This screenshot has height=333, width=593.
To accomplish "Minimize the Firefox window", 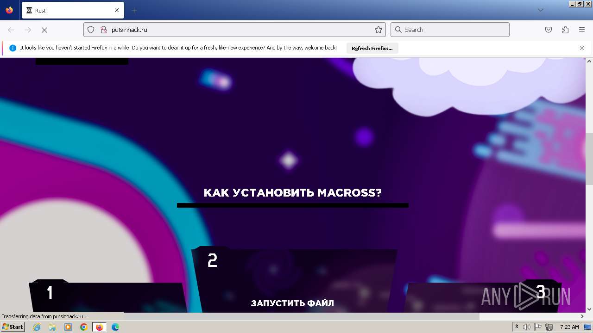I will pyautogui.click(x=572, y=4).
